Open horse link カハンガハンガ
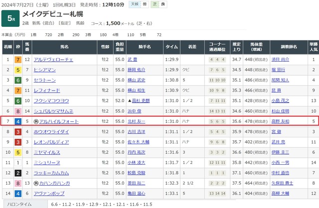The image size is (319, 208). (x=54, y=183)
